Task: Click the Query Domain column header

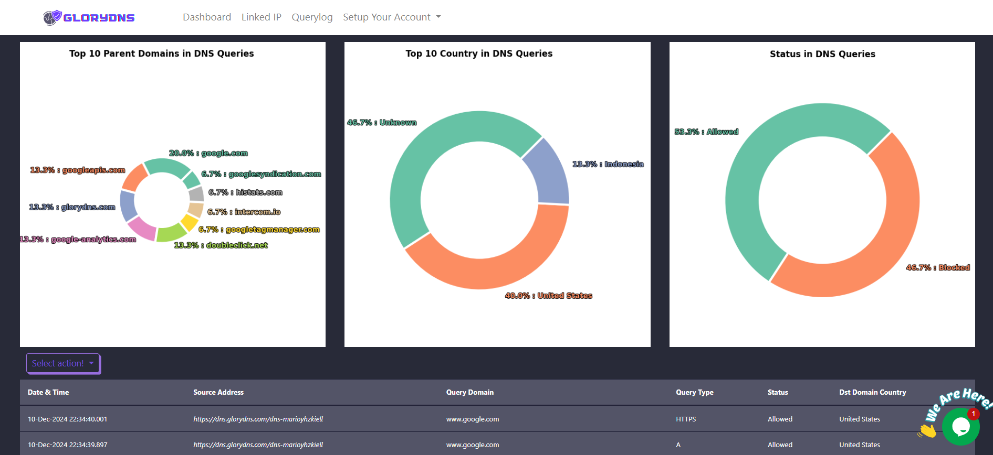Action: pos(470,392)
